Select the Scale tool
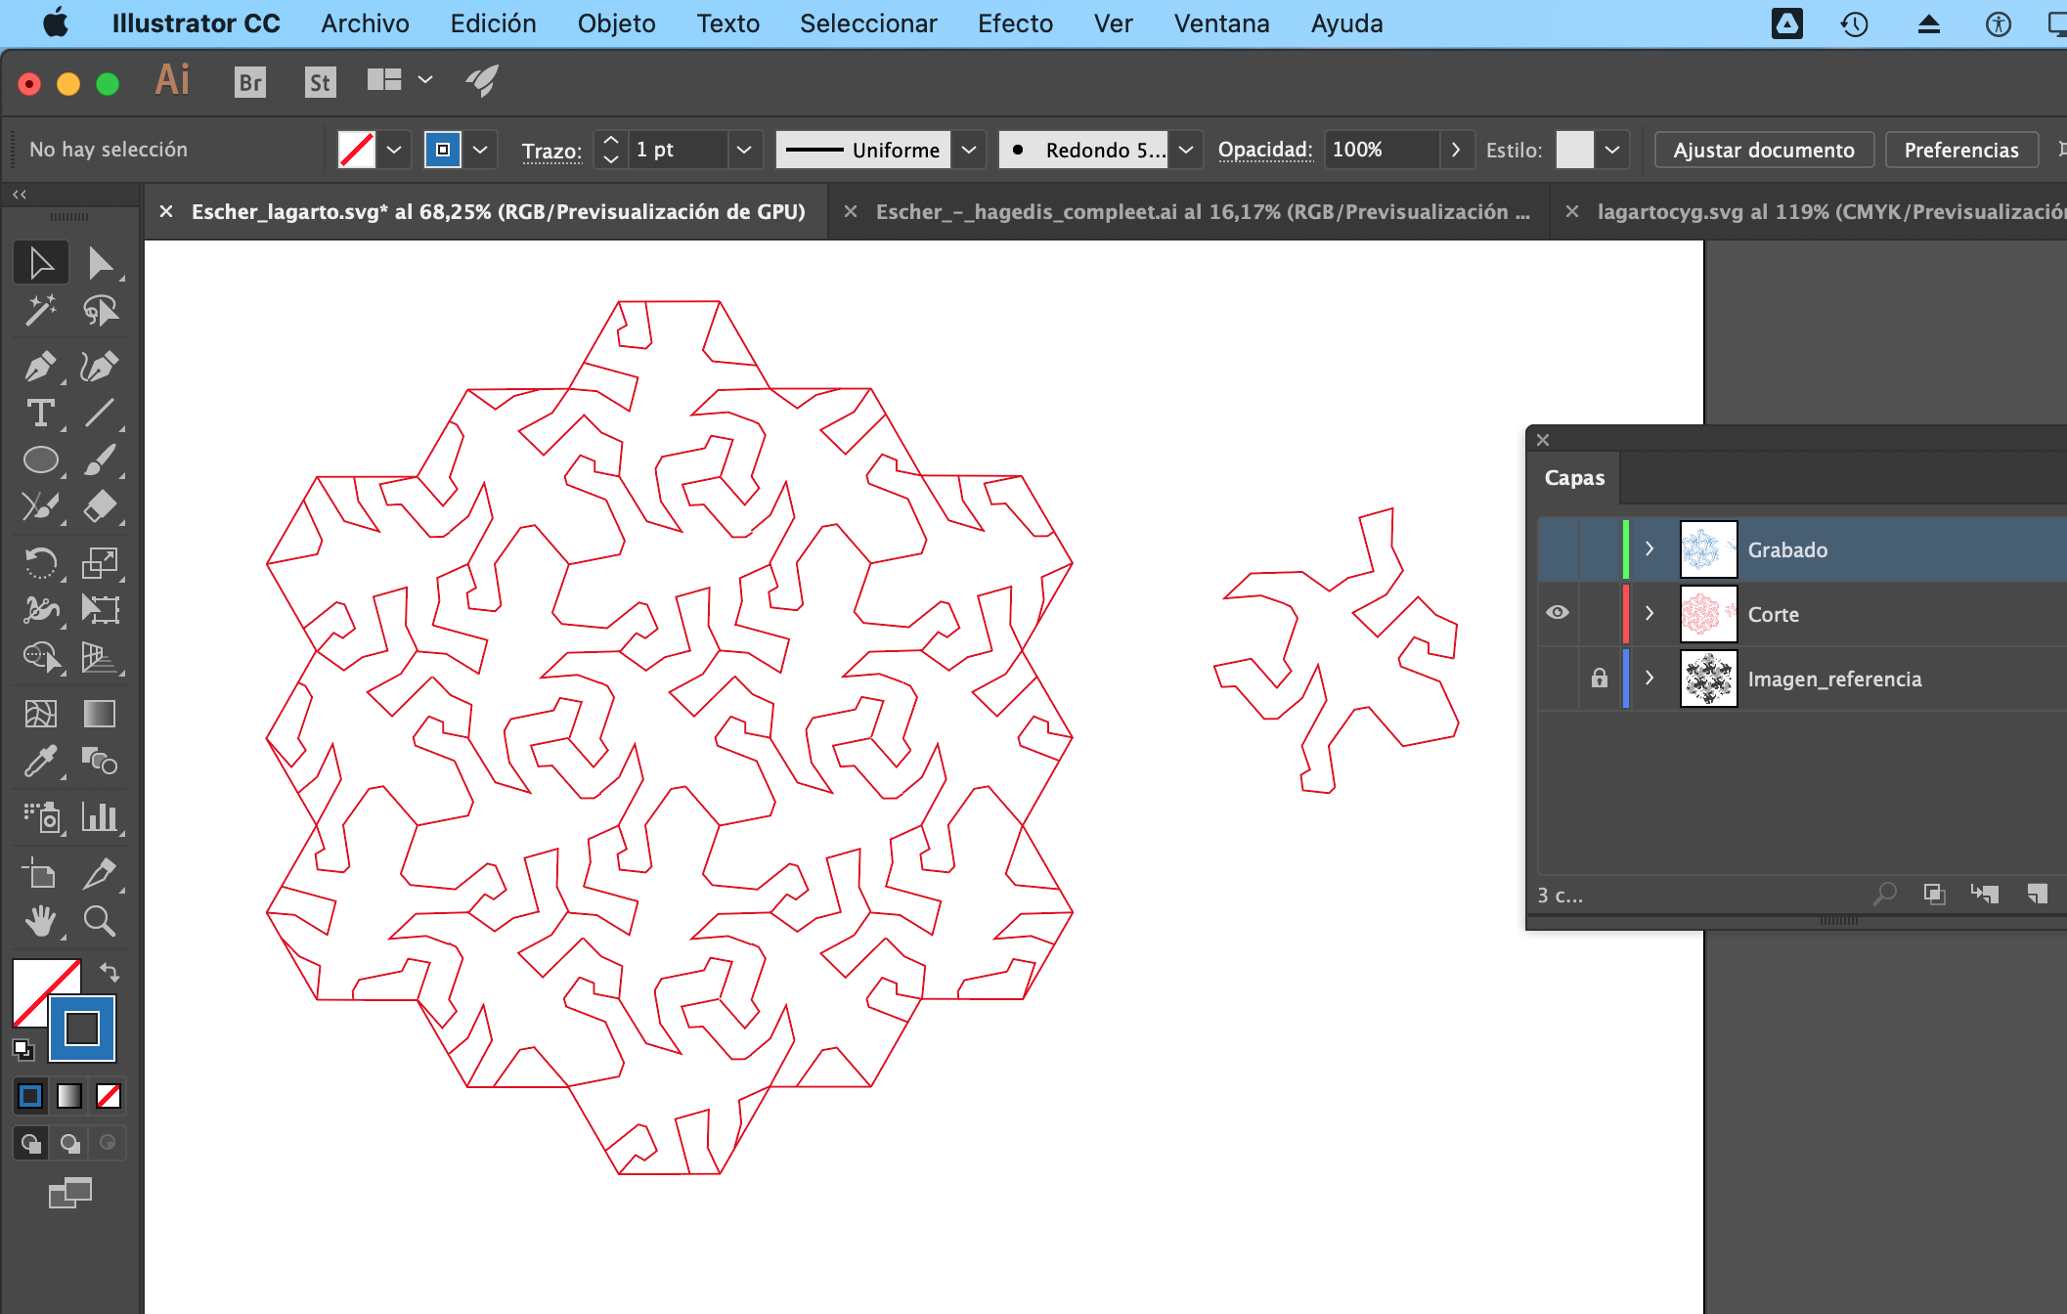This screenshot has width=2067, height=1314. pos(100,562)
